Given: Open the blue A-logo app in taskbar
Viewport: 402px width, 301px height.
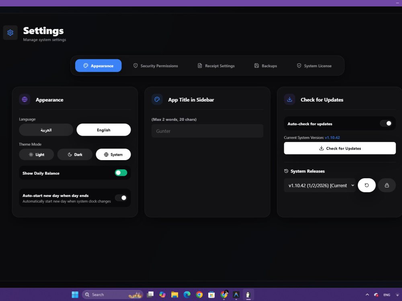Looking at the screenshot, I should [236, 295].
